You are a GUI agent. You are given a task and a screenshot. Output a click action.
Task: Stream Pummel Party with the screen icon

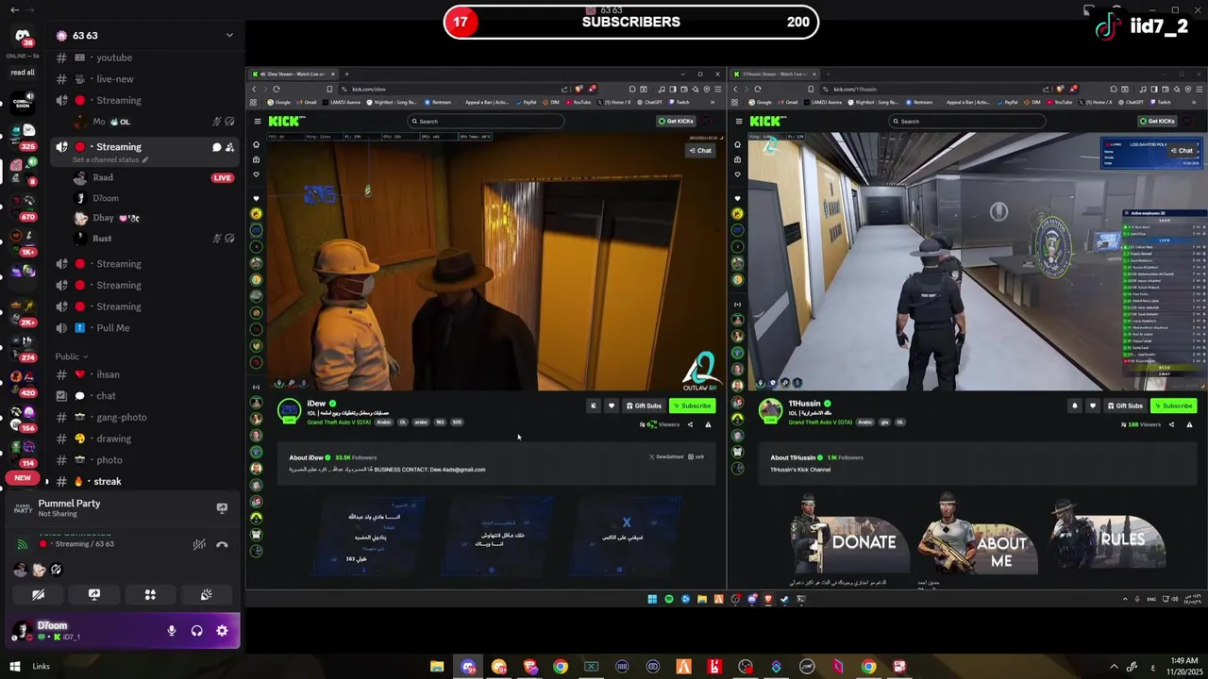[222, 508]
